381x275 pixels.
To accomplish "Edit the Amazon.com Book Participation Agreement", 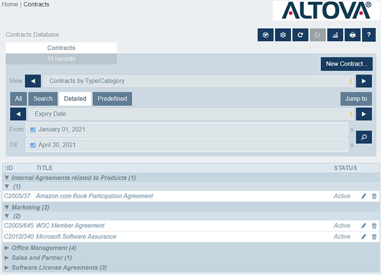I will point(364,196).
